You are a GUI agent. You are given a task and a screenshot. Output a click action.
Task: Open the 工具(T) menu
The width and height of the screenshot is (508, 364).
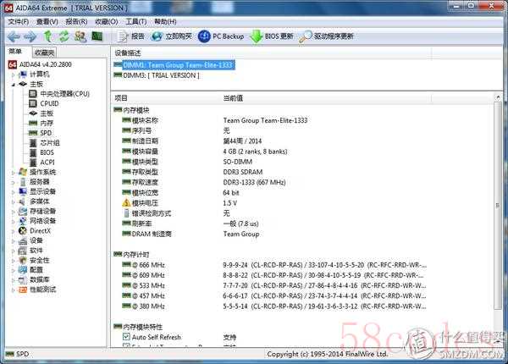(136, 22)
